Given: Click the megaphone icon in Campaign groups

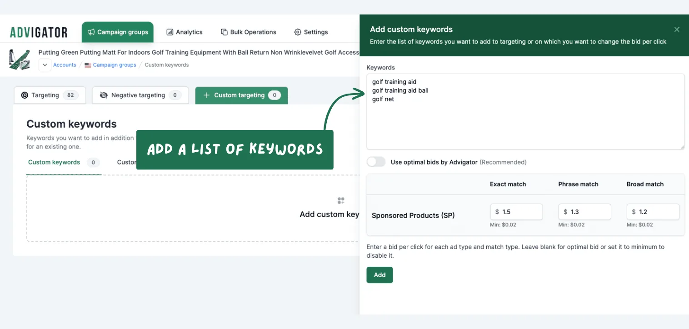Looking at the screenshot, I should pos(91,32).
